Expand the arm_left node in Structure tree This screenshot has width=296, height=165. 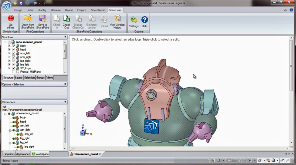[9, 53]
